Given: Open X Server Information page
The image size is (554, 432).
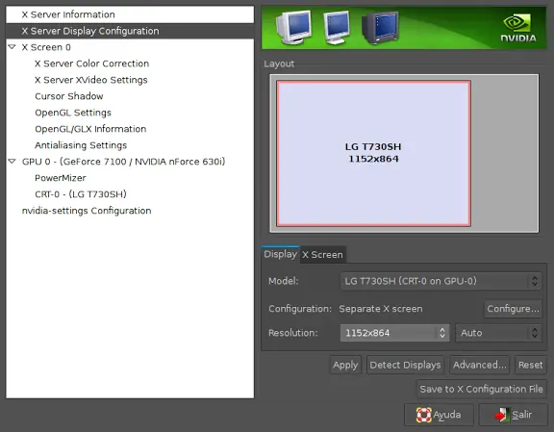Looking at the screenshot, I should [130, 14].
